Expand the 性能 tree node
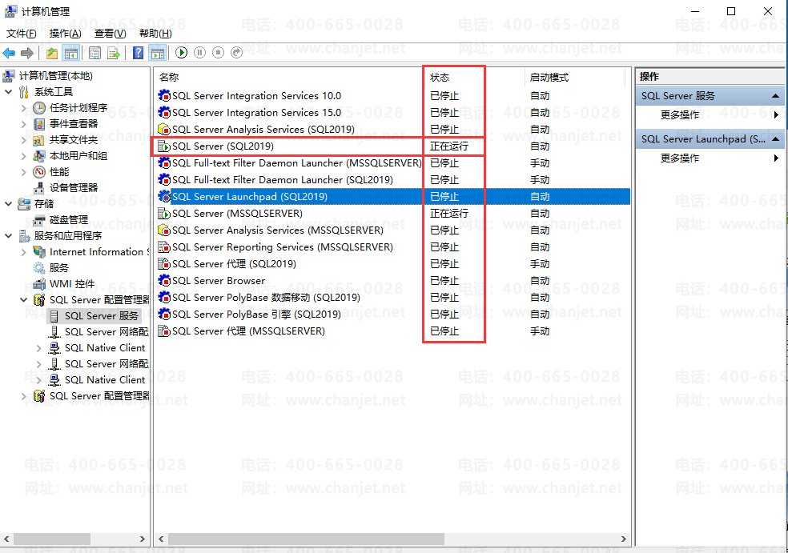Image resolution: width=788 pixels, height=553 pixels. coord(23,172)
